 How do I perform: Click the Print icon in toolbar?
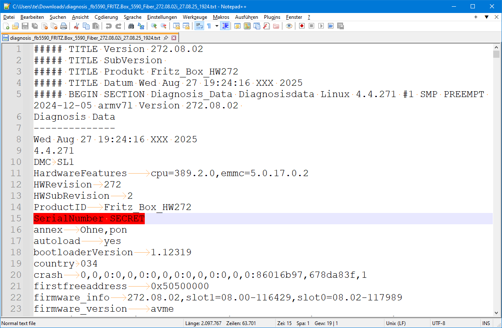(x=64, y=26)
